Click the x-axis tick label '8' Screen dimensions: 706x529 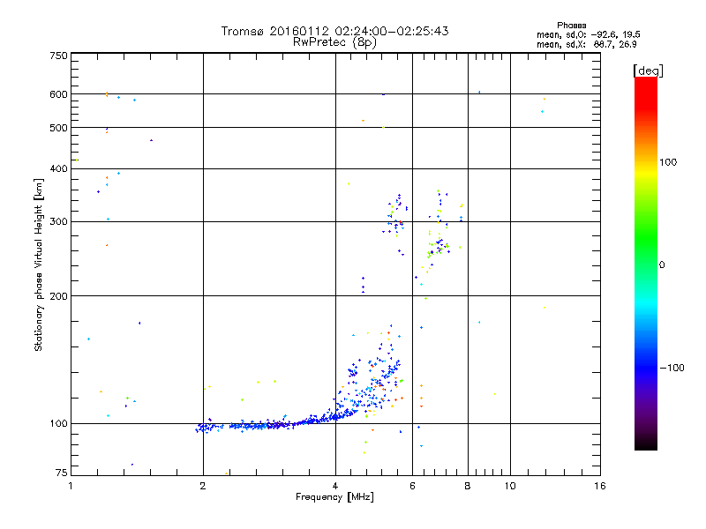pyautogui.click(x=468, y=486)
